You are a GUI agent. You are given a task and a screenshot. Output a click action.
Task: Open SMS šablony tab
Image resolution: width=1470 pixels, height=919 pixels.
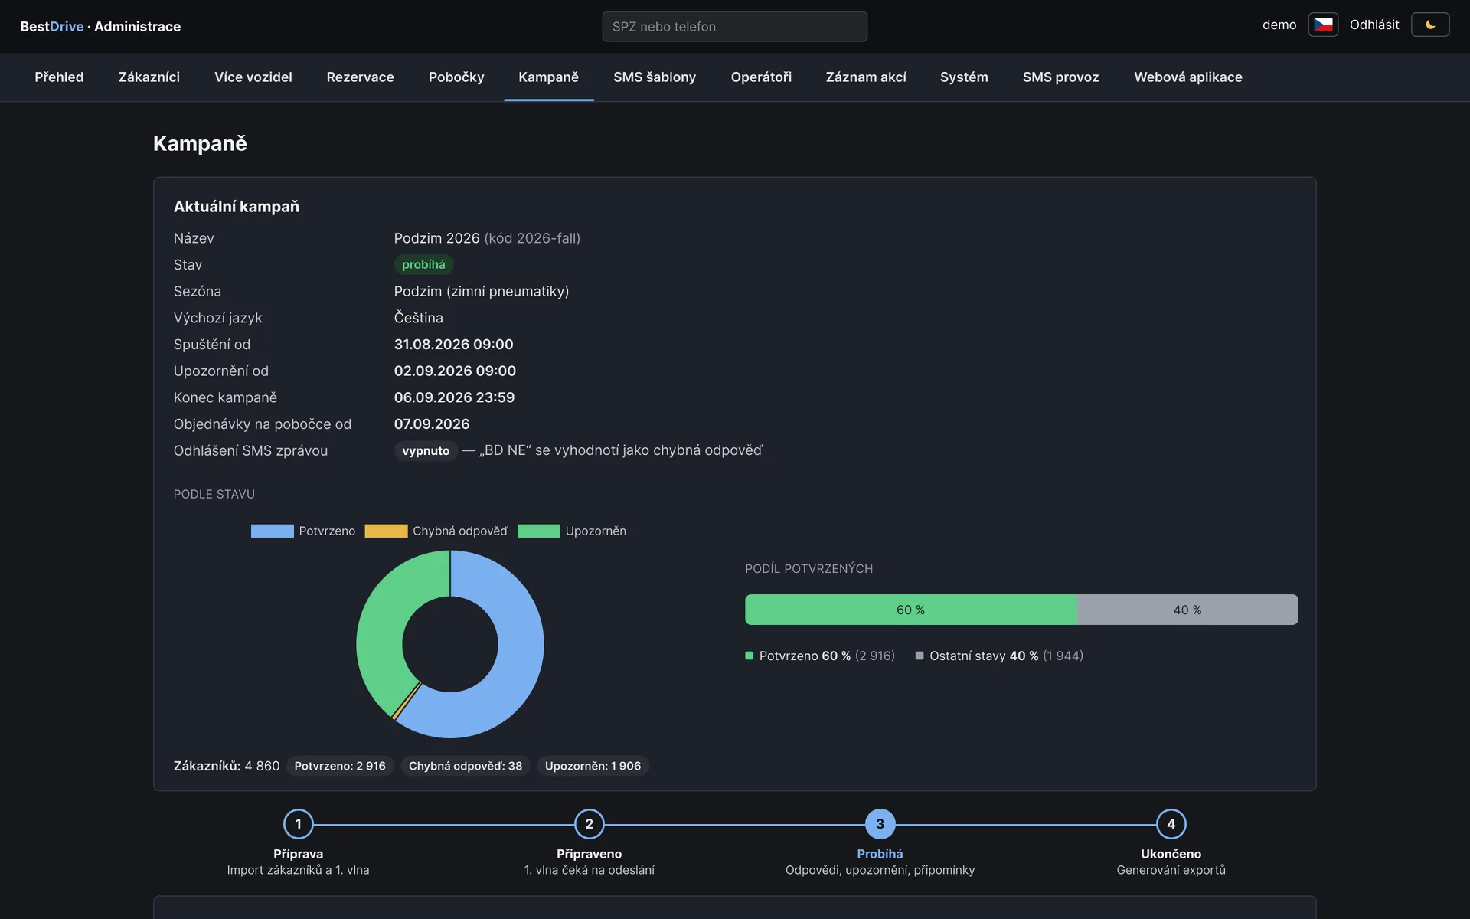coord(655,77)
